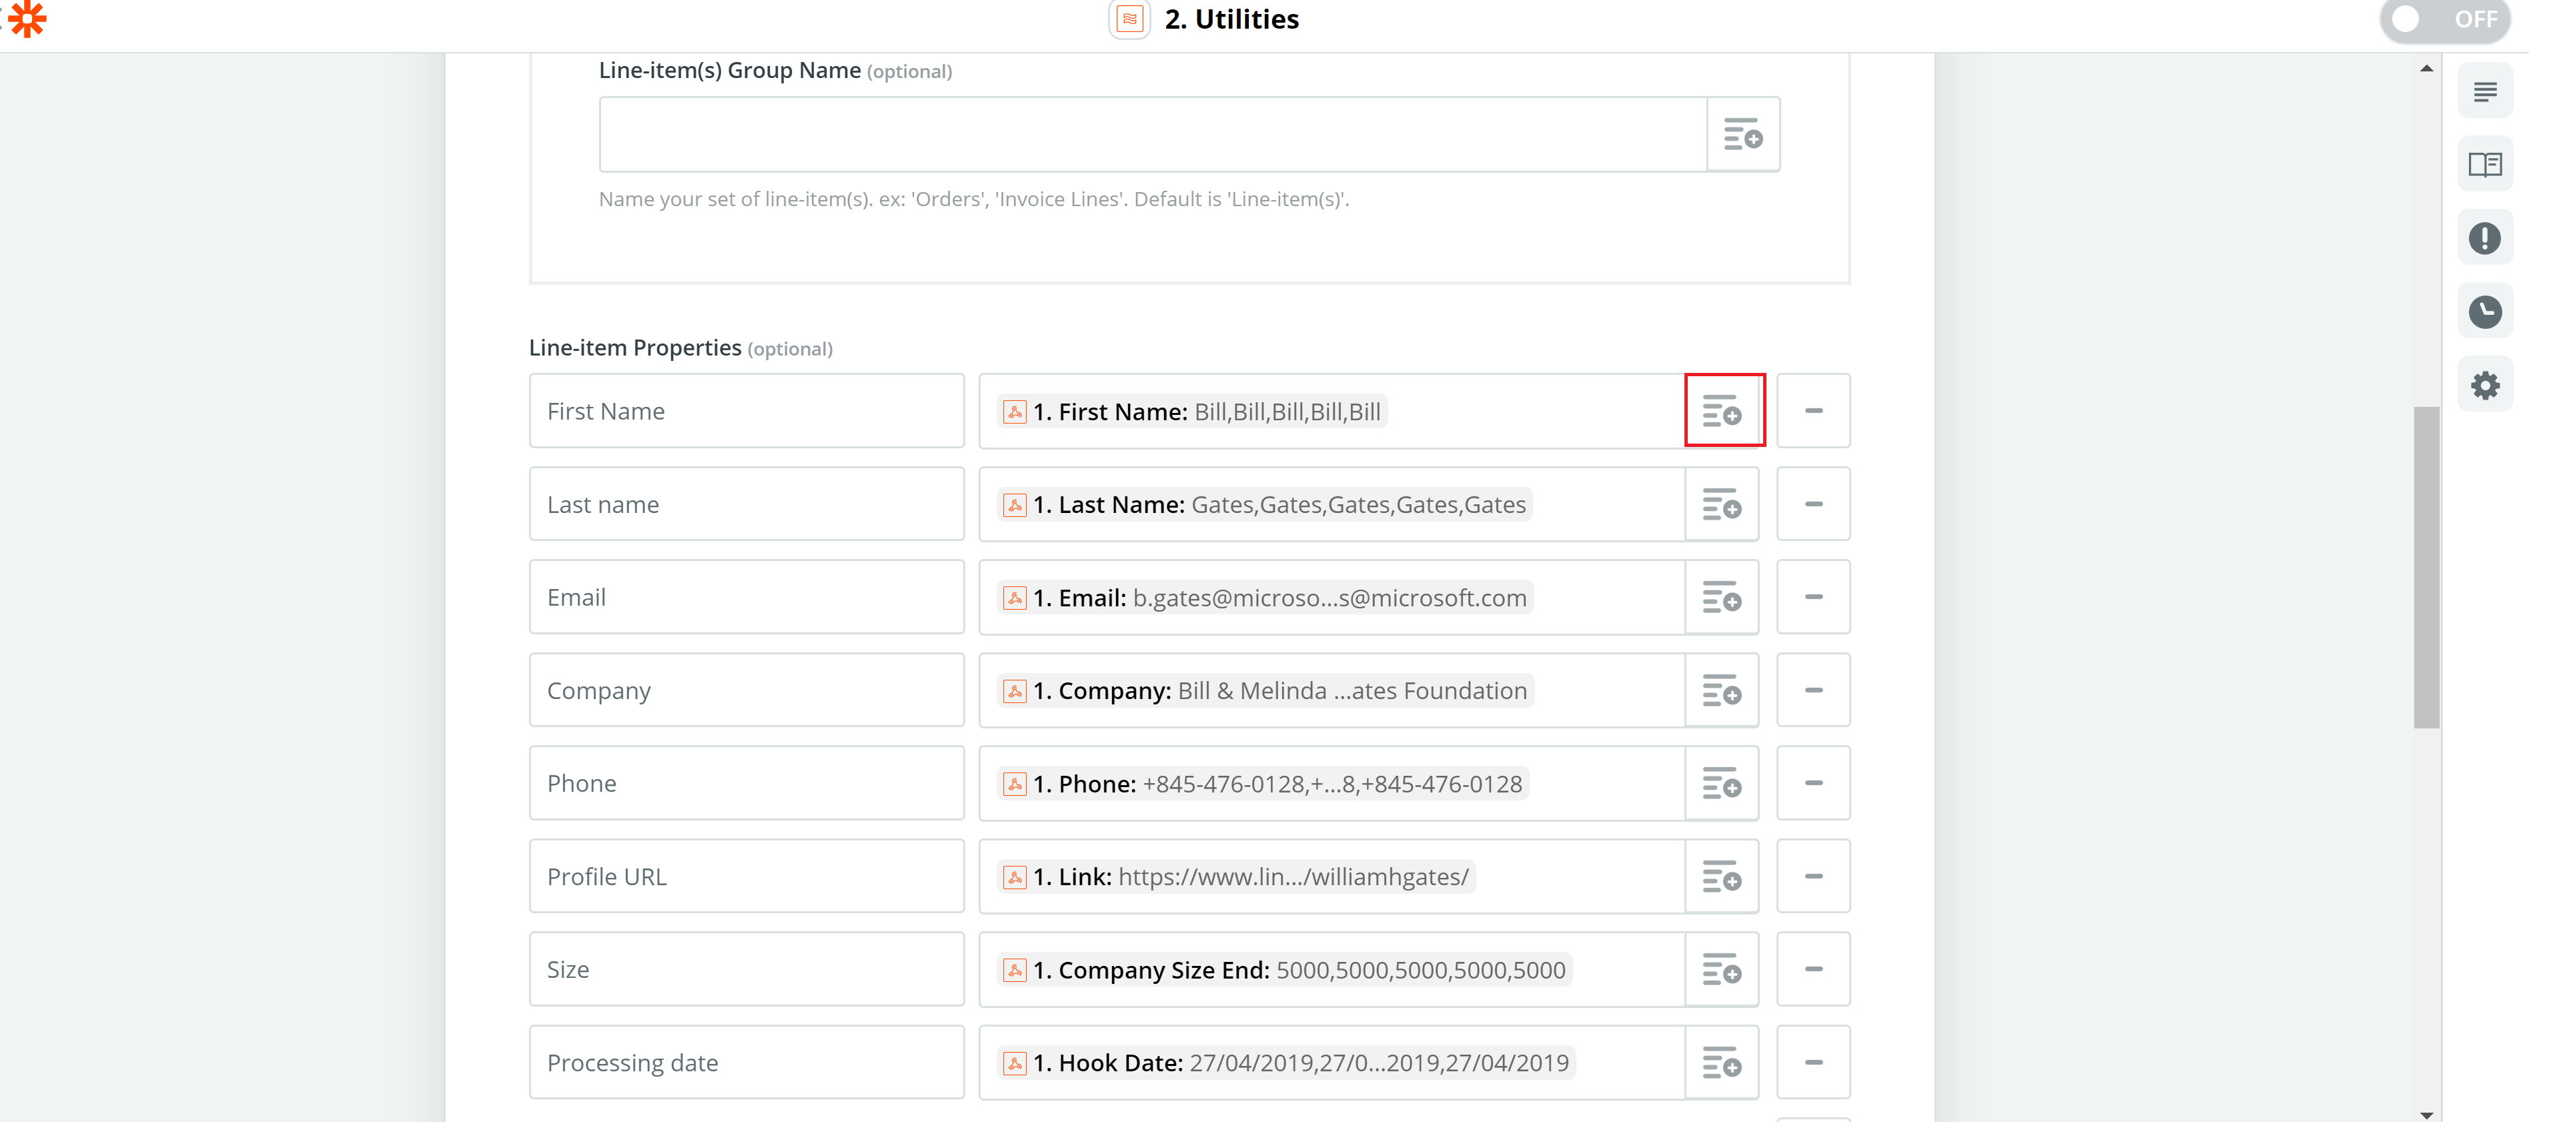
Task: Edit the Email key field
Action: coord(746,597)
